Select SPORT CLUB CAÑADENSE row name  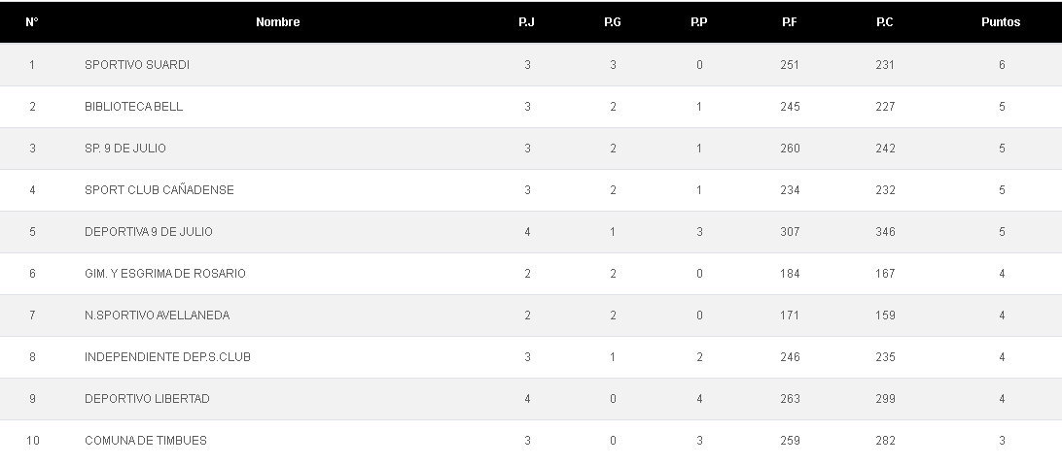tap(159, 190)
